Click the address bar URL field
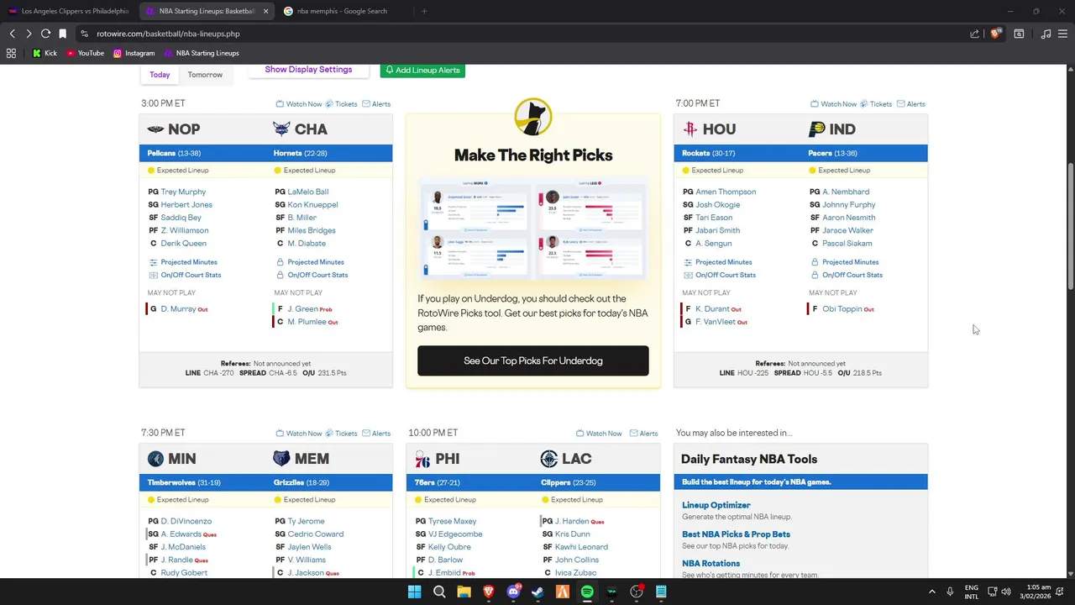 point(521,34)
